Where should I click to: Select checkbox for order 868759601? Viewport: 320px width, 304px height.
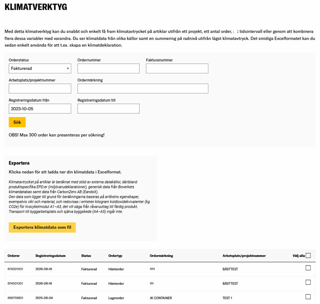click(x=308, y=297)
